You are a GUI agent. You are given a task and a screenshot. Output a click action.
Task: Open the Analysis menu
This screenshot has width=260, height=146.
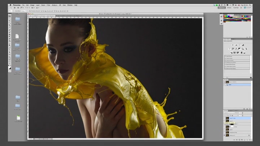click(x=54, y=5)
